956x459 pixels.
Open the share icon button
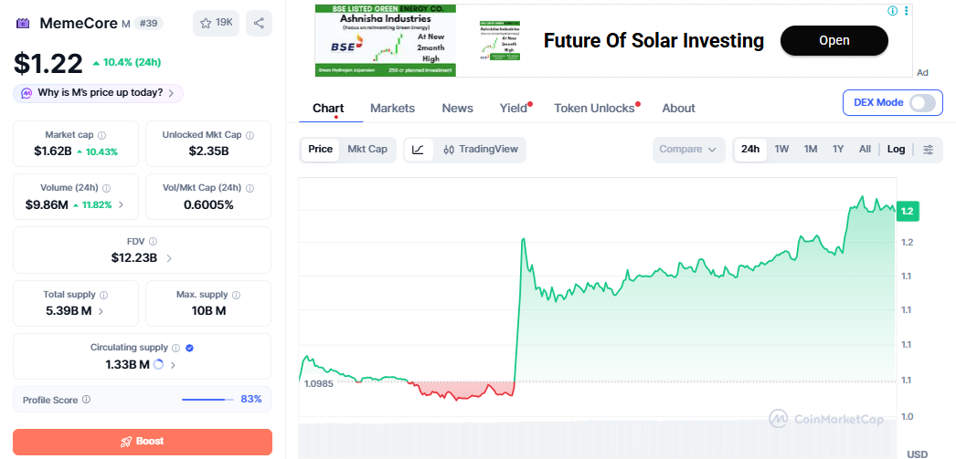(260, 23)
